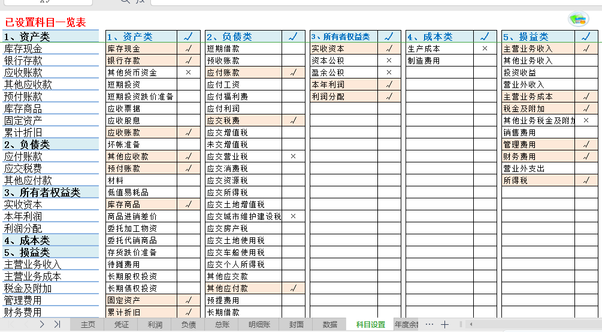602x332 pixels.
Task: Click the 2、负债类 table header
Action: (243, 37)
